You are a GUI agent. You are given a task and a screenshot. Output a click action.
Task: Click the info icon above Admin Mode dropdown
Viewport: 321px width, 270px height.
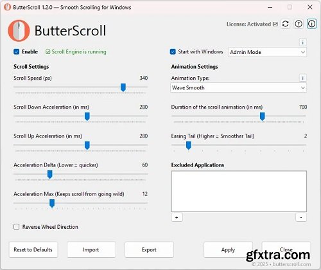click(302, 42)
